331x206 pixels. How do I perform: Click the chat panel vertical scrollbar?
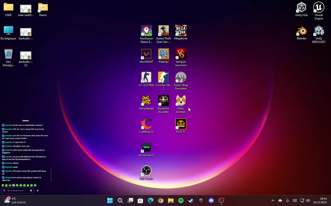click(51, 175)
